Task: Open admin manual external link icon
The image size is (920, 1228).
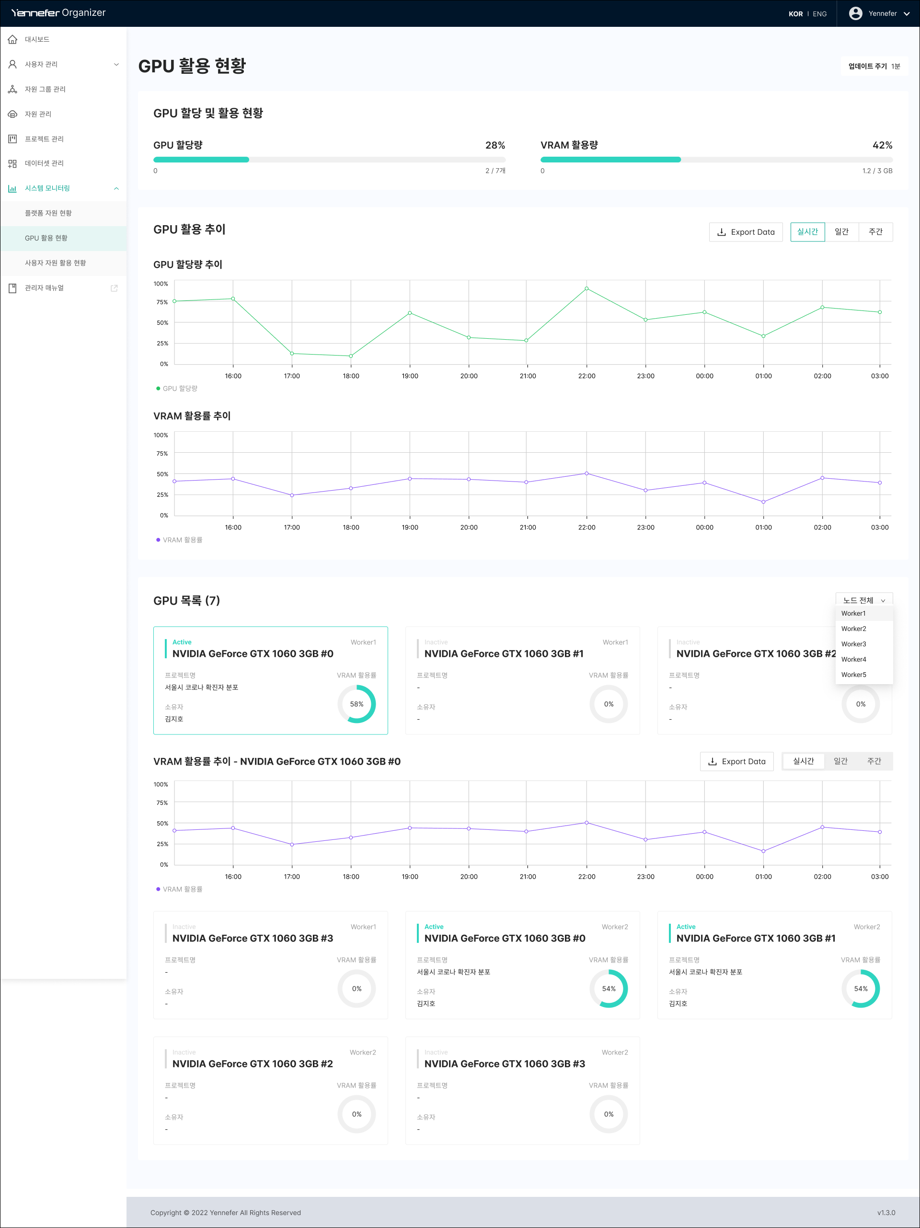Action: [x=114, y=288]
